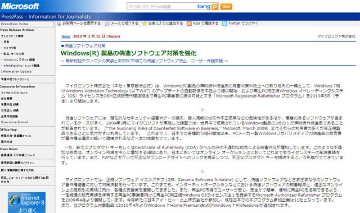Click the green Windows(R) article headline
This screenshot has height=213, width=360.
(129, 53)
